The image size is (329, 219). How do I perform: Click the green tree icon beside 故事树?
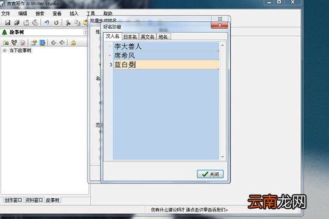pos(4,32)
